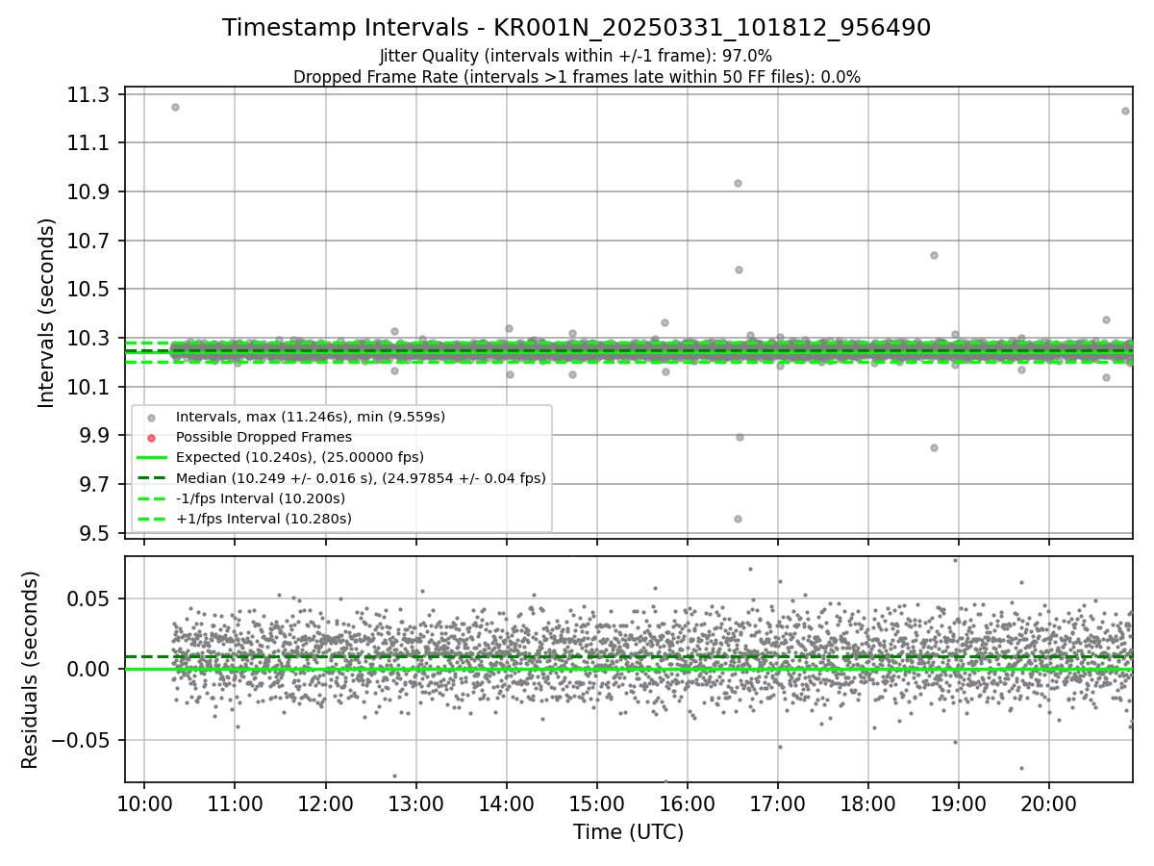Click legend entry 'Intervals, max (11.246s), min (9.559s)'
Screen dimensions: 1154x866
(x=311, y=417)
